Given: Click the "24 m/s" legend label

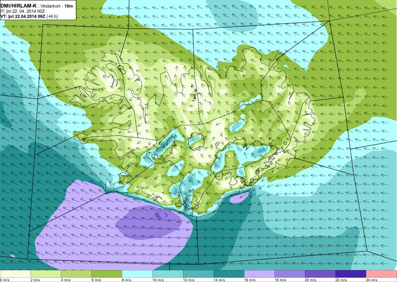Looking at the screenshot, I should coord(372,280).
